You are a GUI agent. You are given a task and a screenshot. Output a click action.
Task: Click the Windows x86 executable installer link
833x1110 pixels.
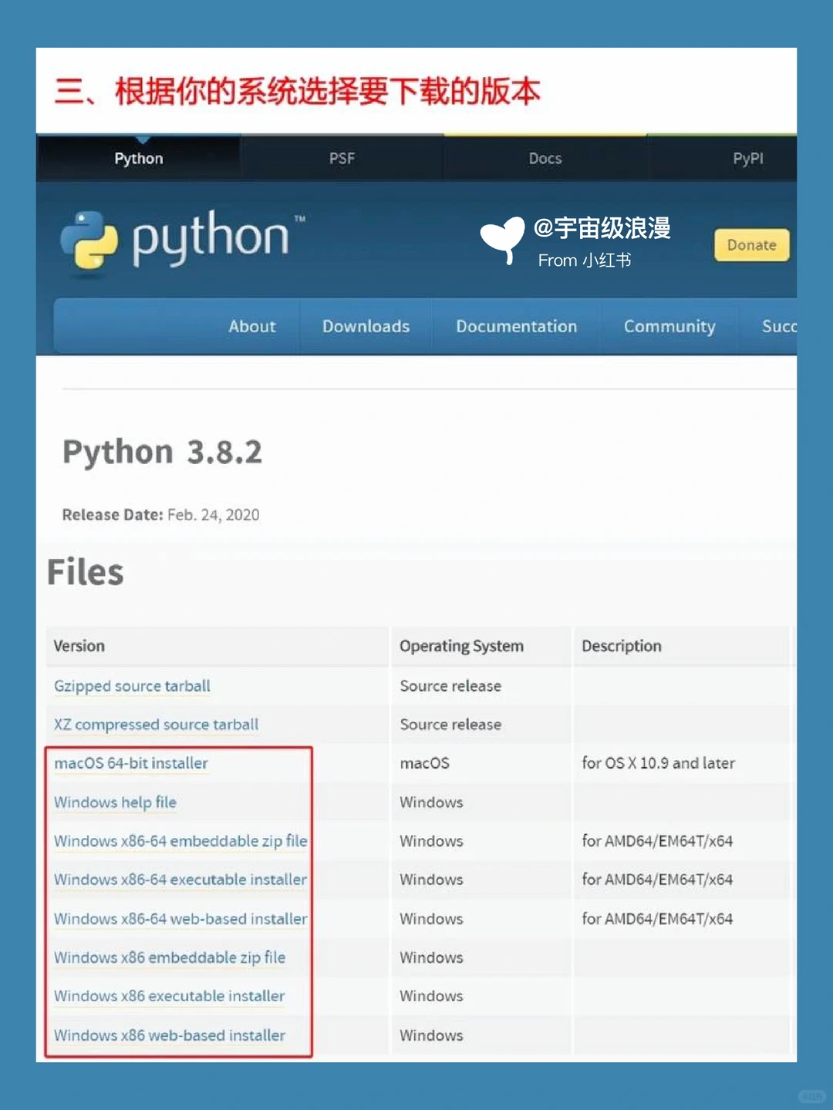click(x=169, y=996)
